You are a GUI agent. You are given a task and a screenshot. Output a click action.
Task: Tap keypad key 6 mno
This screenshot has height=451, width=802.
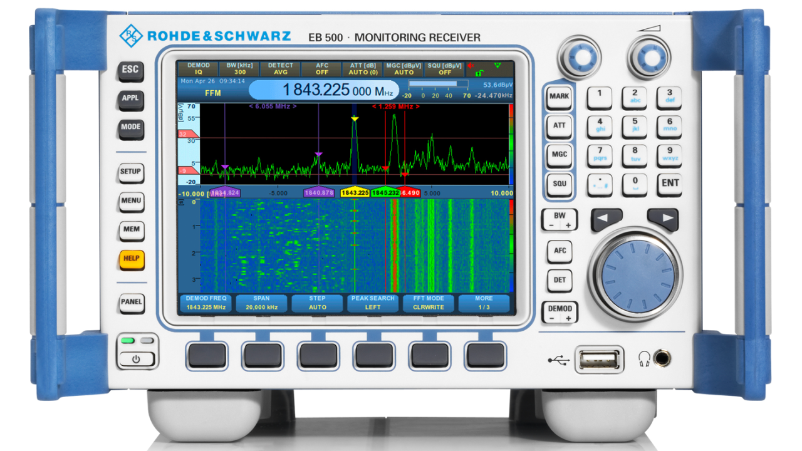pyautogui.click(x=669, y=126)
